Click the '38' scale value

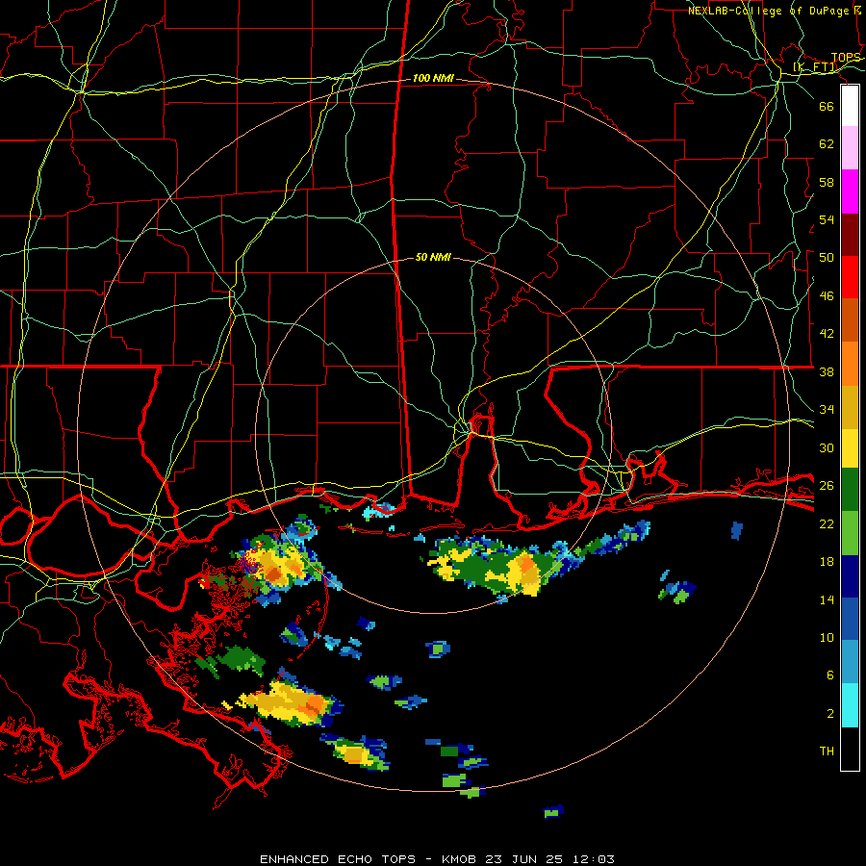click(827, 372)
